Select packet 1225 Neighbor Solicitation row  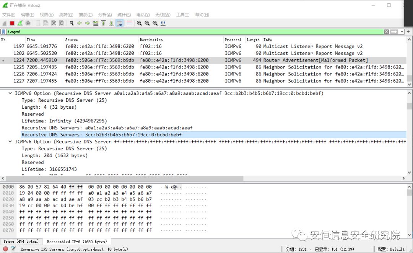pyautogui.click(x=203, y=67)
